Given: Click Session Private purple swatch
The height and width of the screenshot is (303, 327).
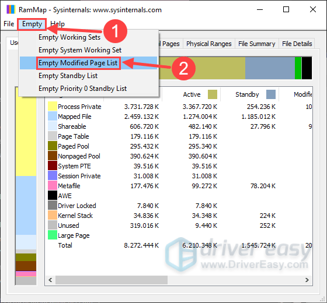Looking at the screenshot, I should click(x=53, y=176).
